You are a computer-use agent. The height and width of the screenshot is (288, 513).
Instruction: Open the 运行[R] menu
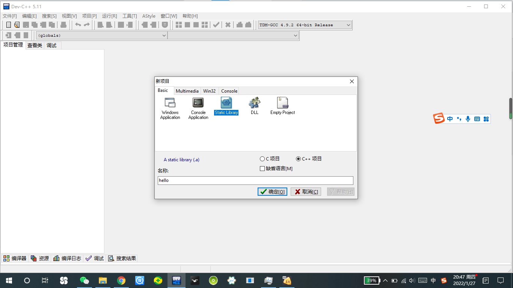tap(109, 16)
